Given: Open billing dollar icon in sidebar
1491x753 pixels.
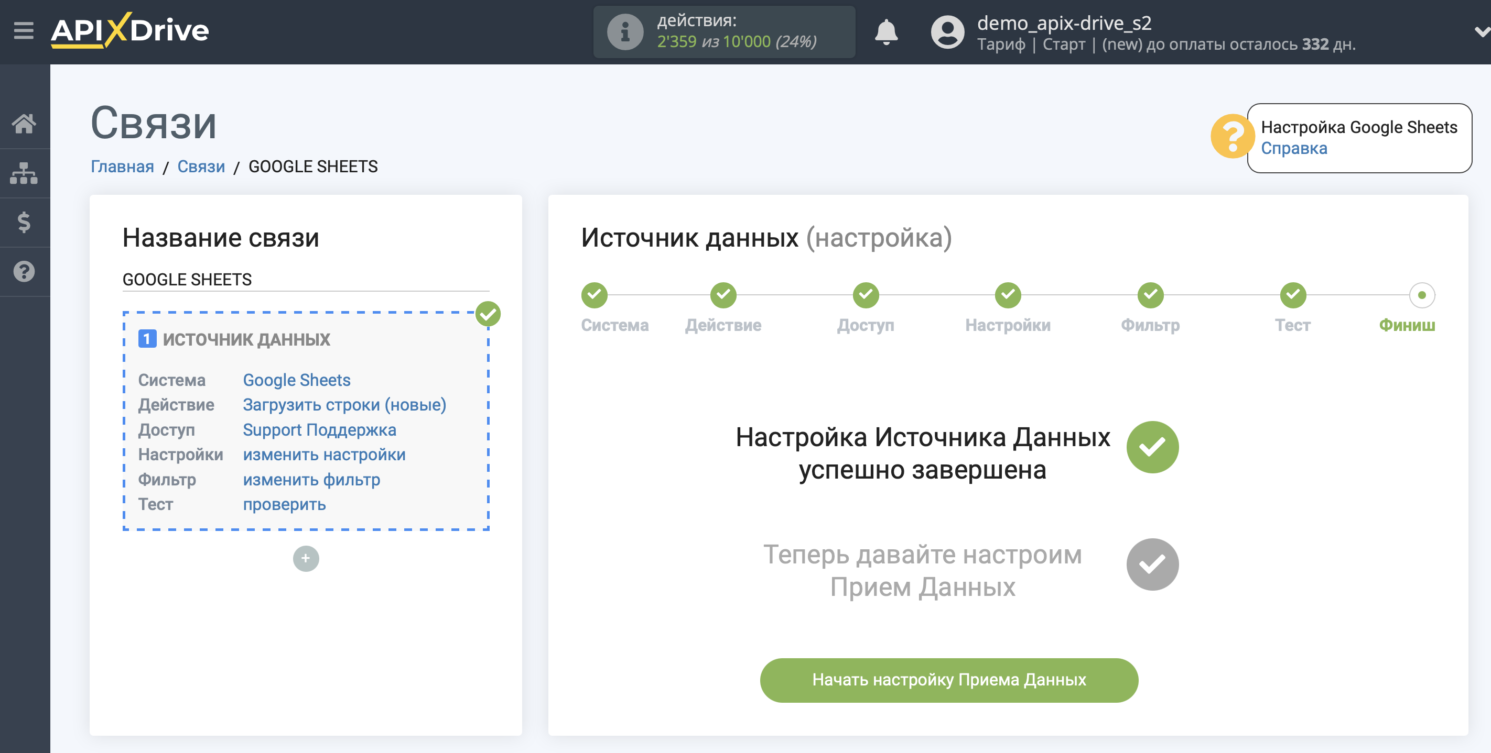Looking at the screenshot, I should 24,222.
